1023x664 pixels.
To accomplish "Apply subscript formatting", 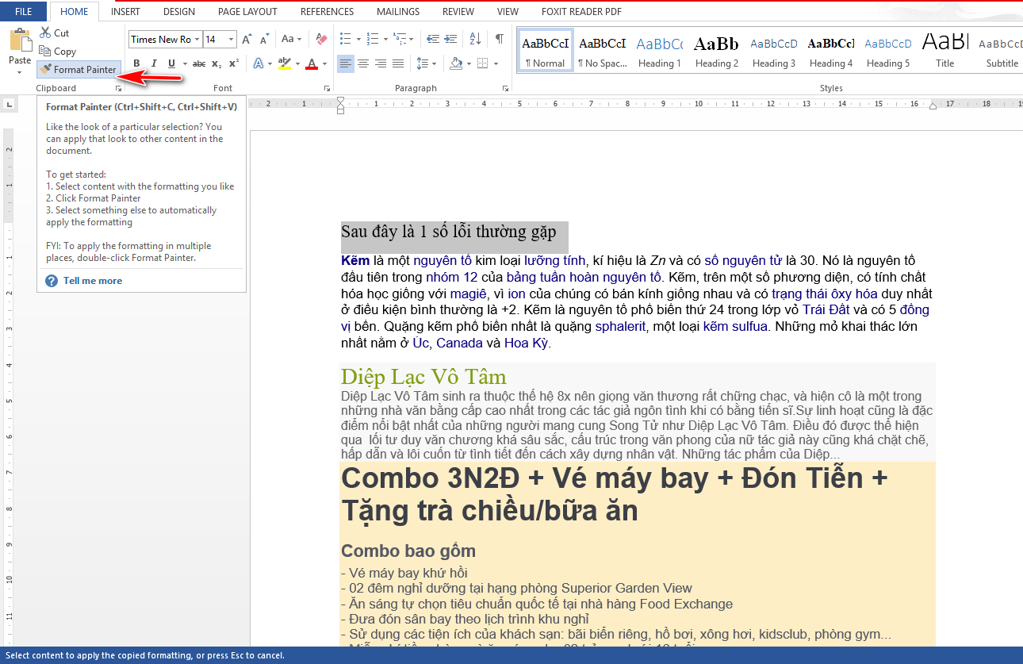I will click(217, 63).
